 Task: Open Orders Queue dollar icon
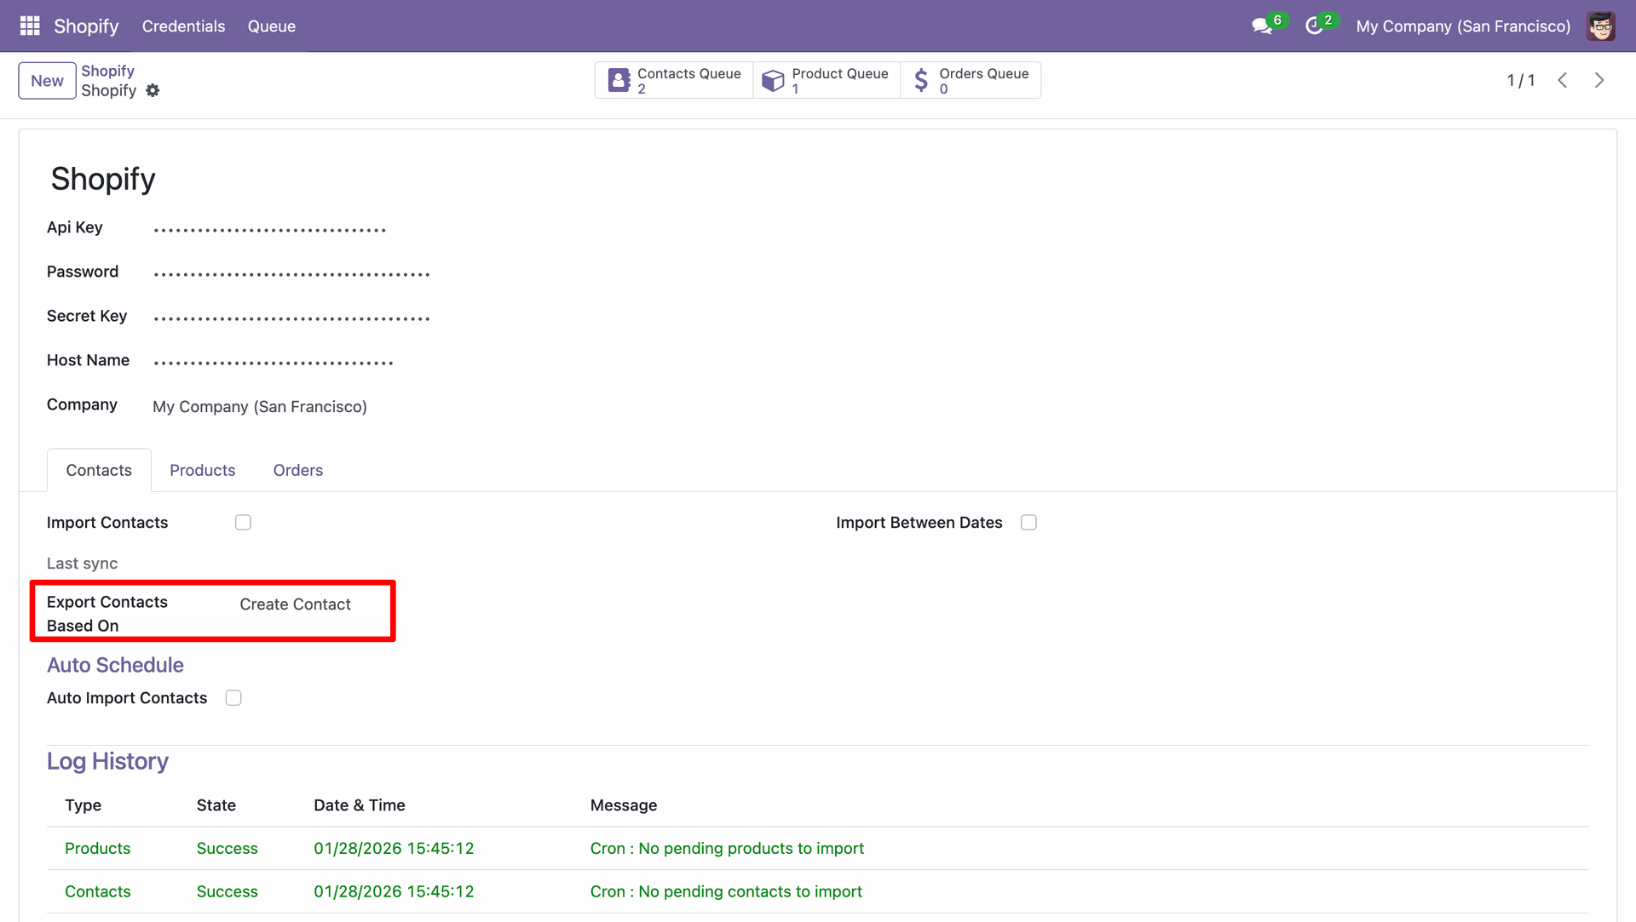pos(921,80)
